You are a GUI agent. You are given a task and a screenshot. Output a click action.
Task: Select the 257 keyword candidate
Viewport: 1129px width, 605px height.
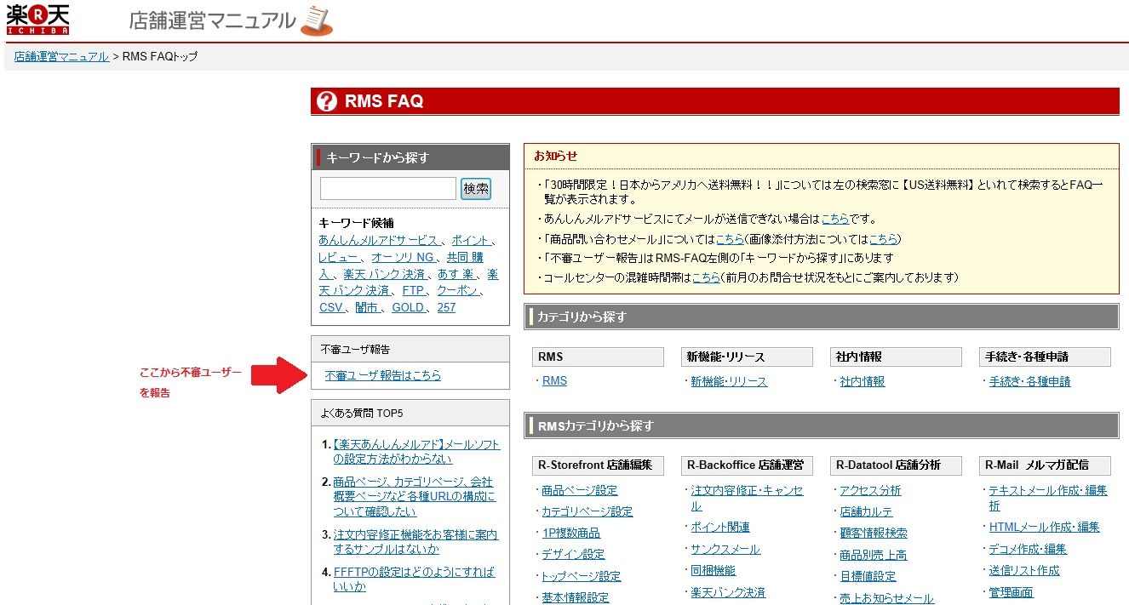coord(446,307)
